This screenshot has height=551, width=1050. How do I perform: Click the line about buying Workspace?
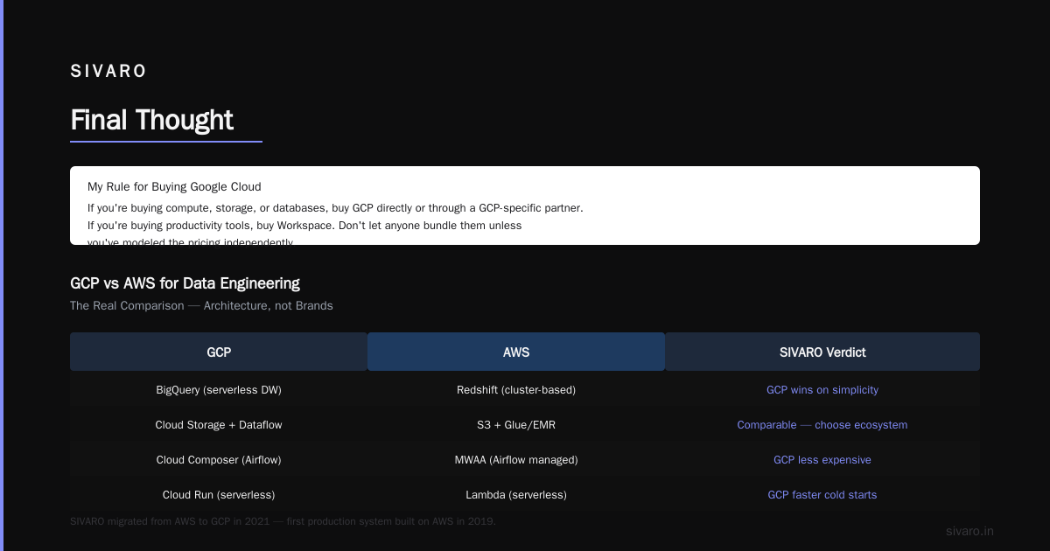tap(304, 225)
